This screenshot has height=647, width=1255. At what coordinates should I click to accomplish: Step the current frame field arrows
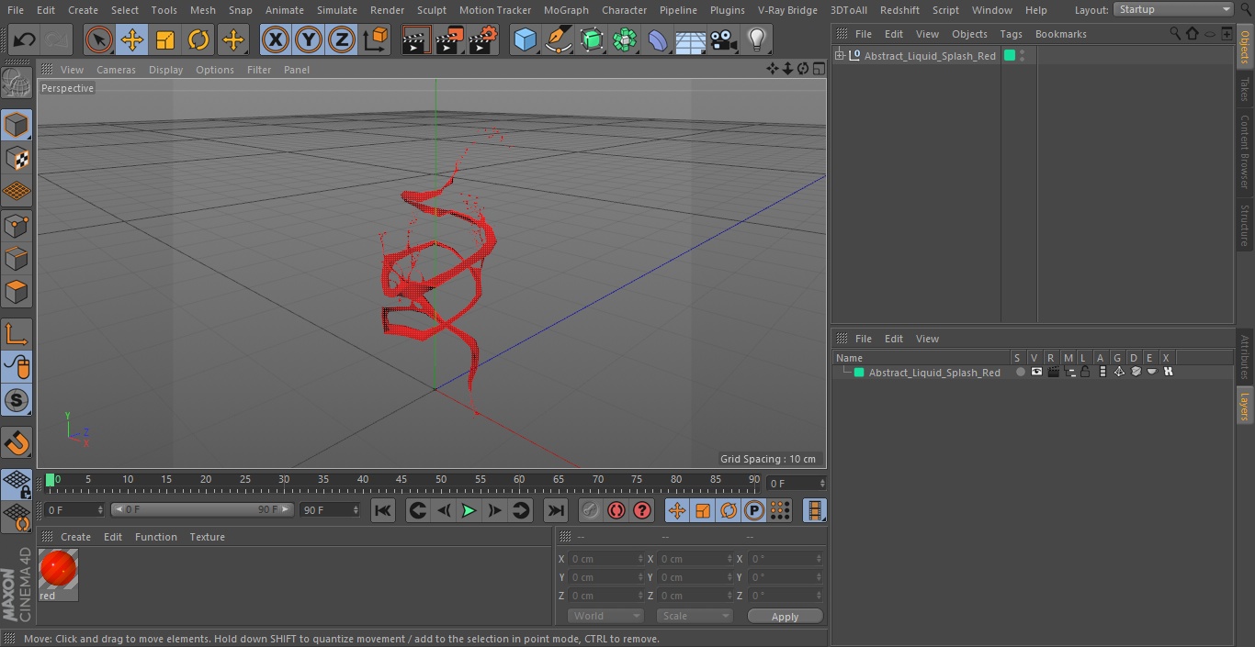pos(822,483)
